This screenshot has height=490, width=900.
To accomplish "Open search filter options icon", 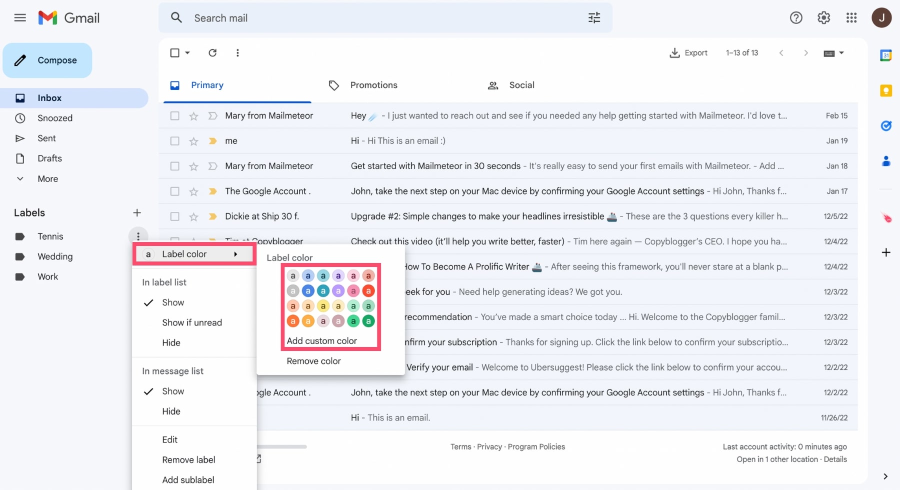I will coord(594,18).
